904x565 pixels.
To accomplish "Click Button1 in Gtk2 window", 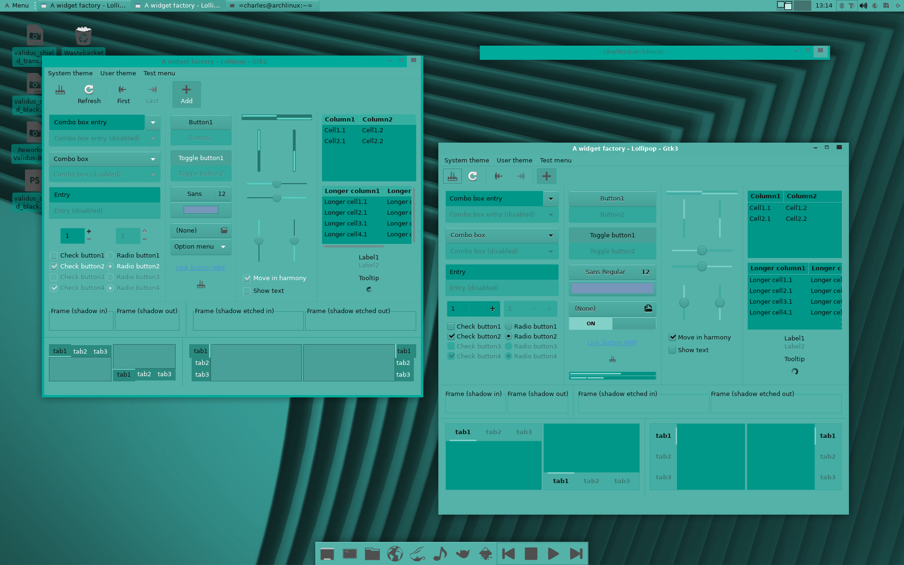I will coord(201,122).
